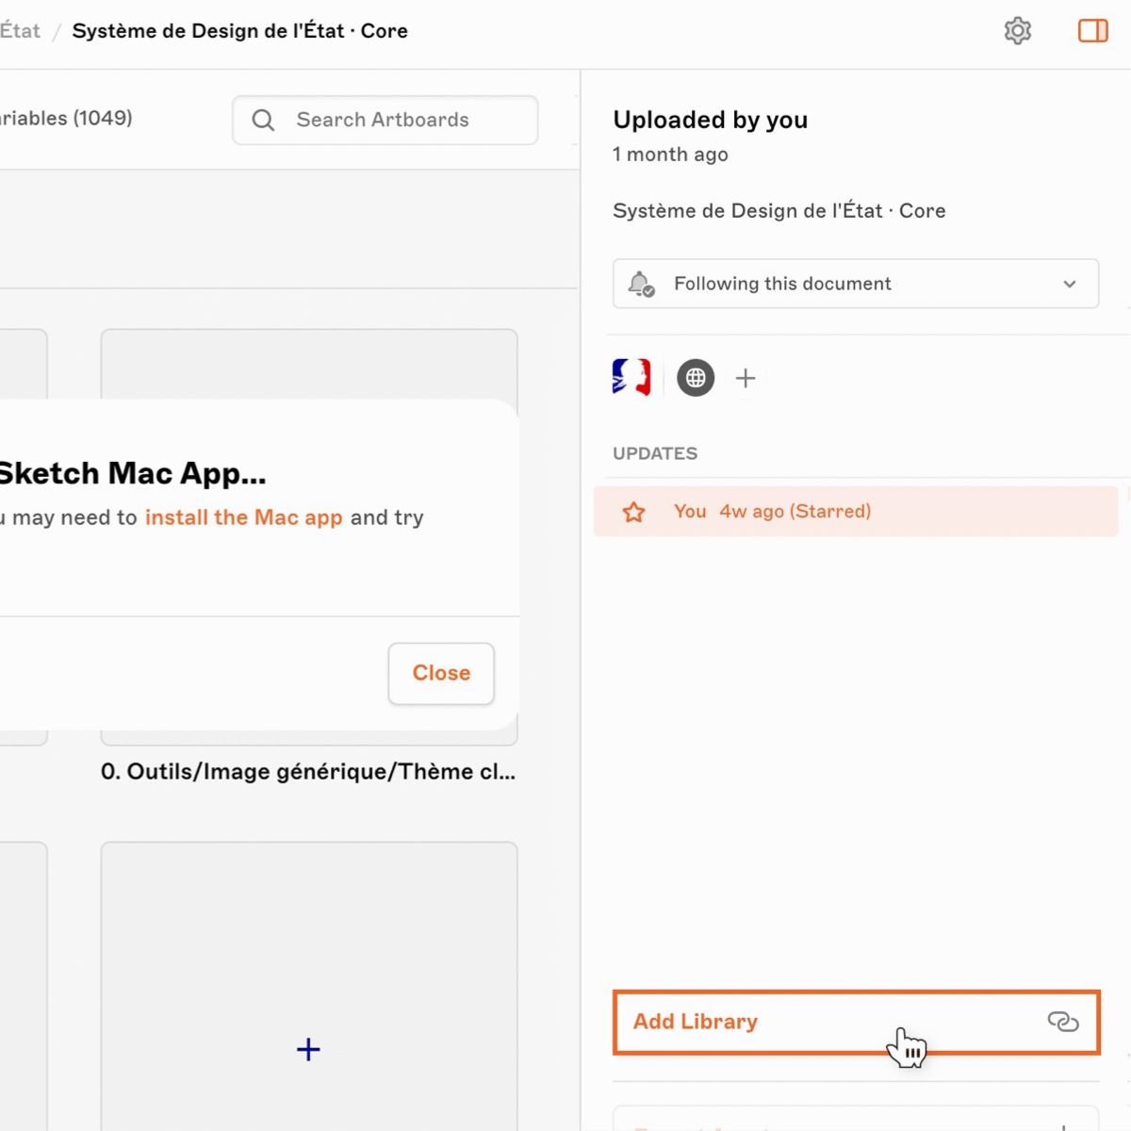1131x1131 pixels.
Task: Toggle the star on the latest update
Action: (x=633, y=512)
